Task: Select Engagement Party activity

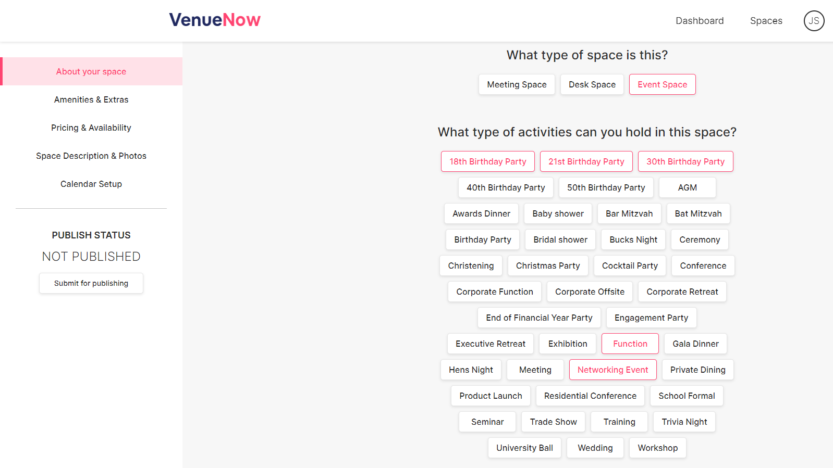Action: [x=652, y=318]
